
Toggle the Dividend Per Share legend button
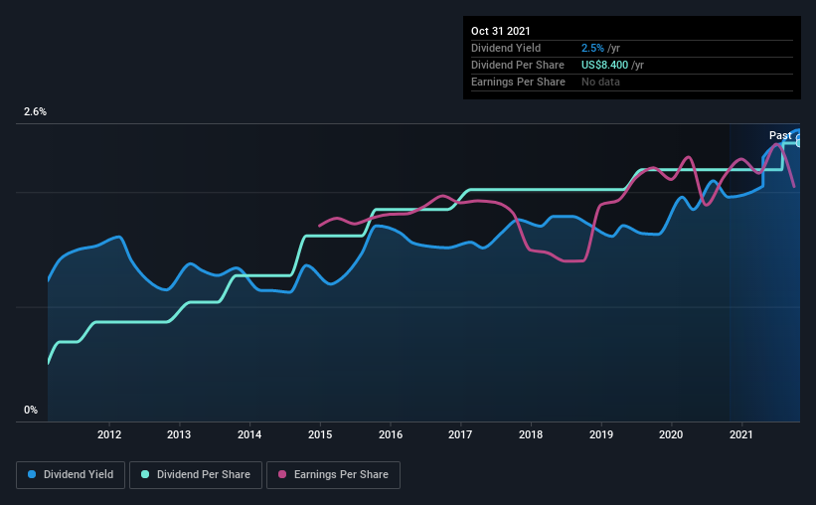(196, 475)
